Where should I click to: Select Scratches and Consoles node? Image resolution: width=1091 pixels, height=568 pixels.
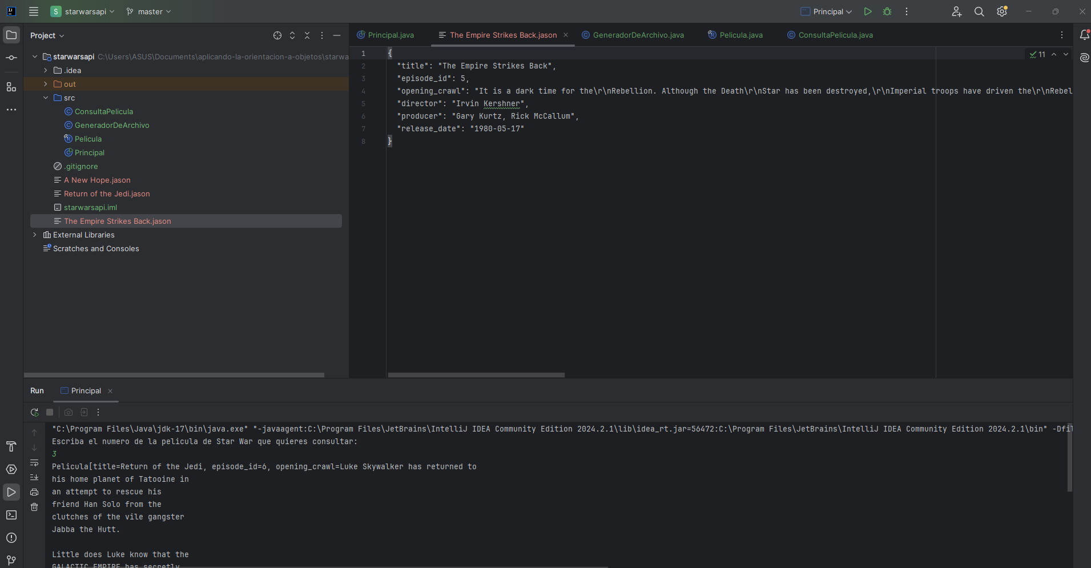[x=96, y=248]
